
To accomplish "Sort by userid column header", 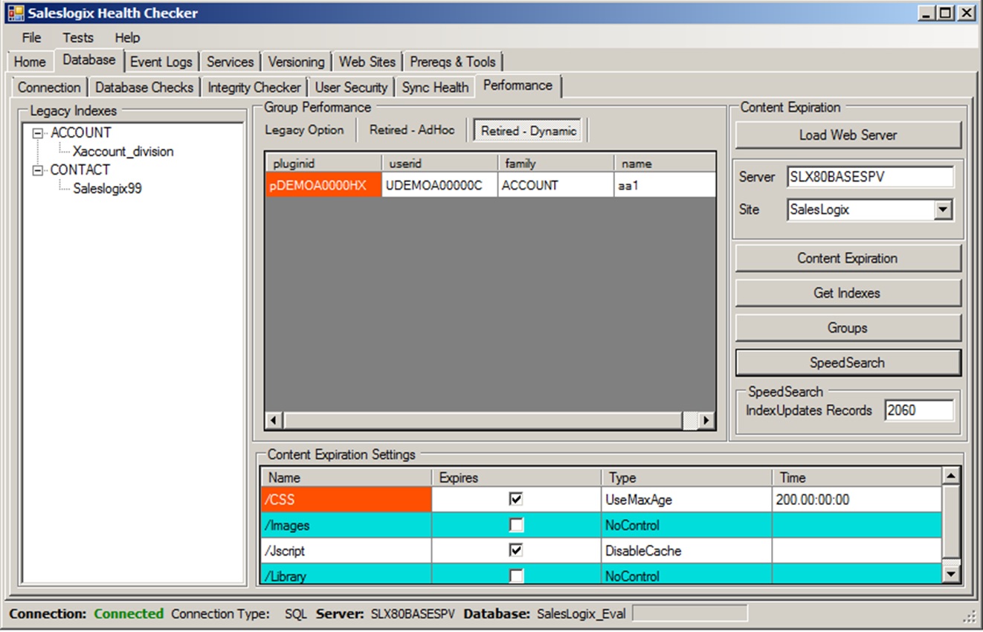I will click(x=439, y=164).
